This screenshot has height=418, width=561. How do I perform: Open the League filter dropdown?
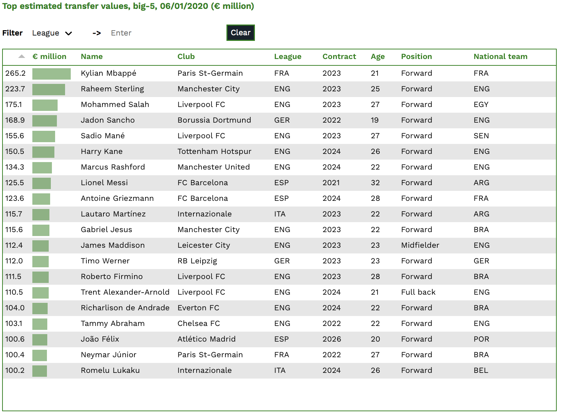click(x=52, y=33)
